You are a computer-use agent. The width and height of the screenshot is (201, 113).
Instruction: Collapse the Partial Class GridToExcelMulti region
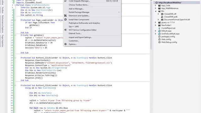15,5
